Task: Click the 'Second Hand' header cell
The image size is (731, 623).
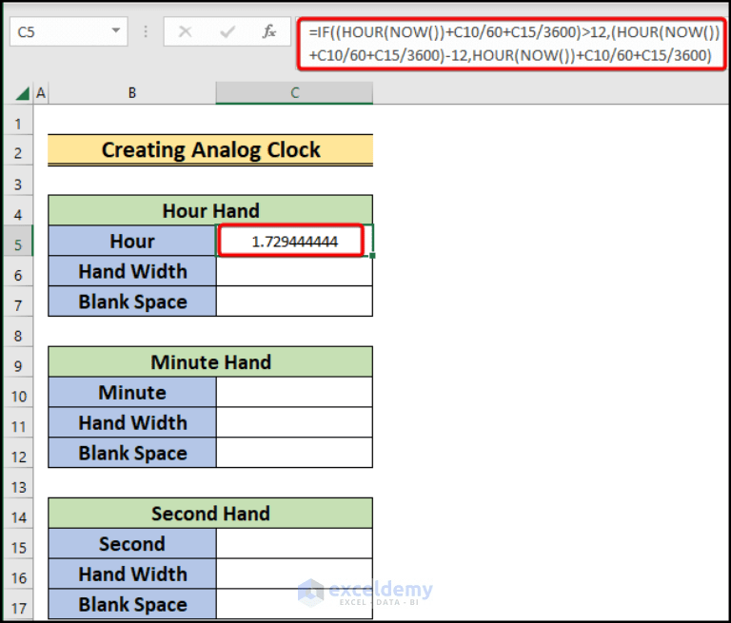Action: tap(210, 514)
